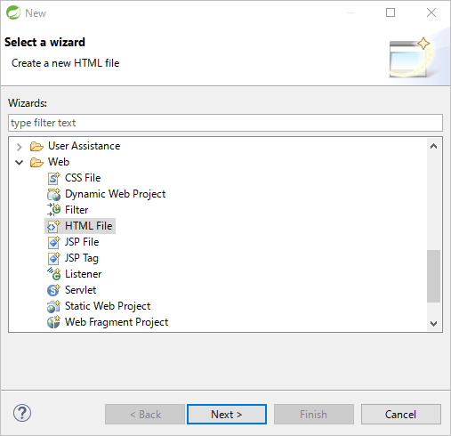This screenshot has width=451, height=436.
Task: Click the Cancel button
Action: [401, 414]
